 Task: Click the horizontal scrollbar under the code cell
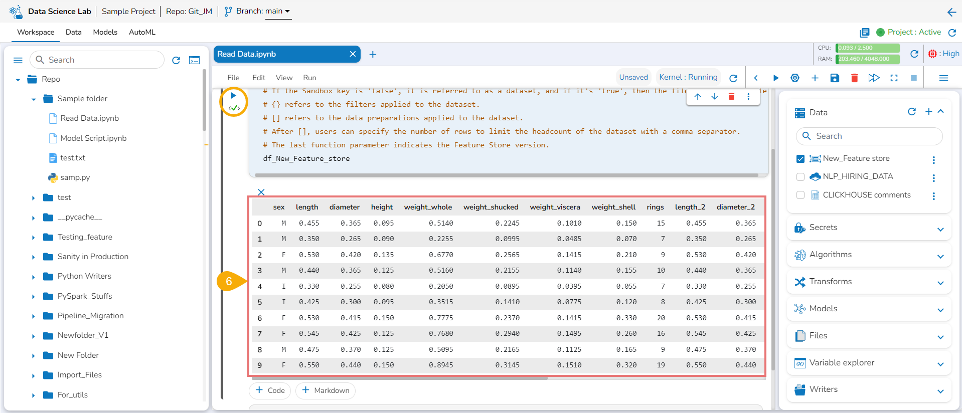pos(507,175)
